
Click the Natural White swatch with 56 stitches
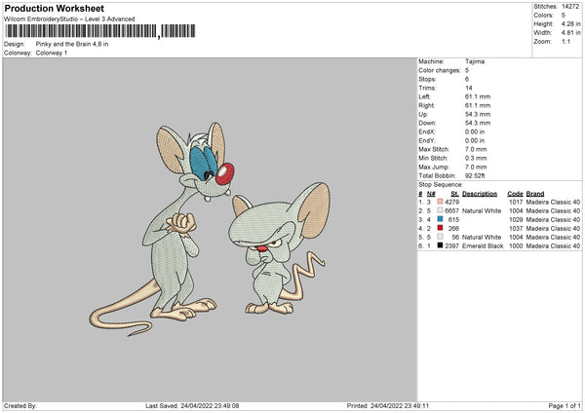click(441, 237)
